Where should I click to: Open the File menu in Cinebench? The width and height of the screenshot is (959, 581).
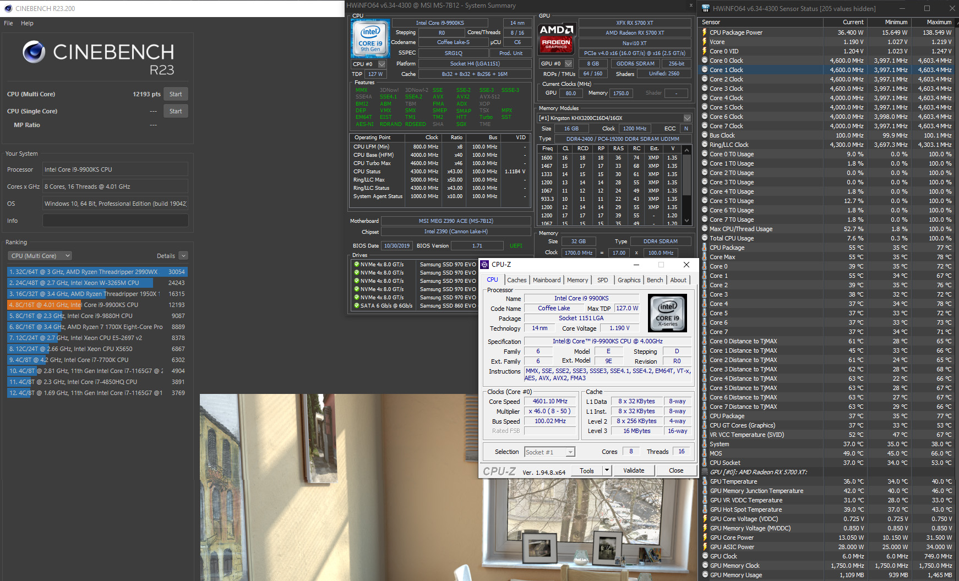point(8,23)
